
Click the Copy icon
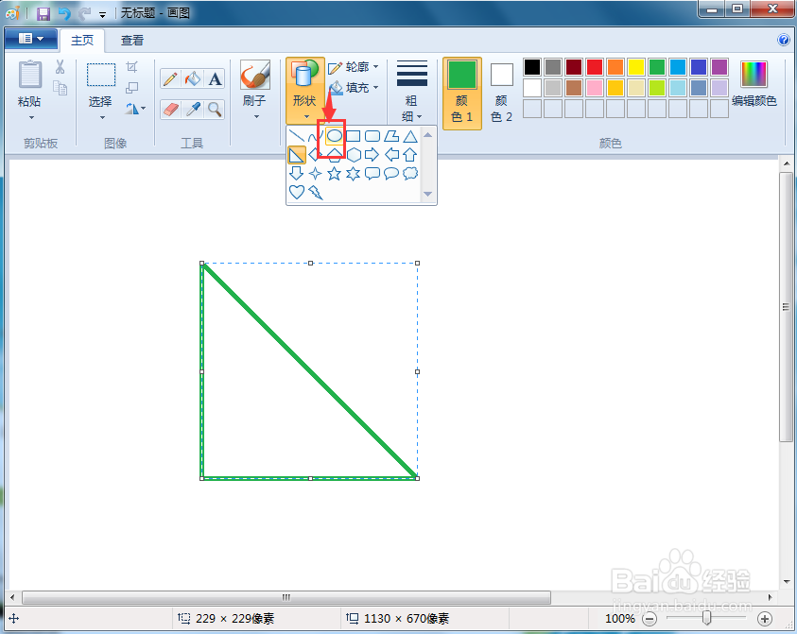coord(60,89)
